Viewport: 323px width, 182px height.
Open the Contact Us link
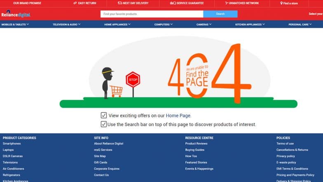pos(101,175)
